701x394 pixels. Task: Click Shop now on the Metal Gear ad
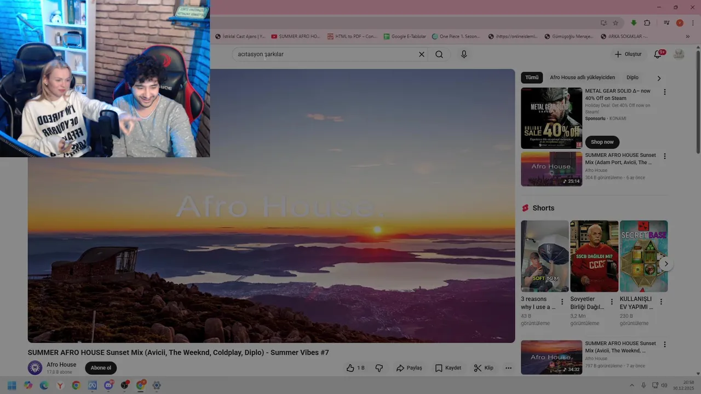[x=602, y=142]
